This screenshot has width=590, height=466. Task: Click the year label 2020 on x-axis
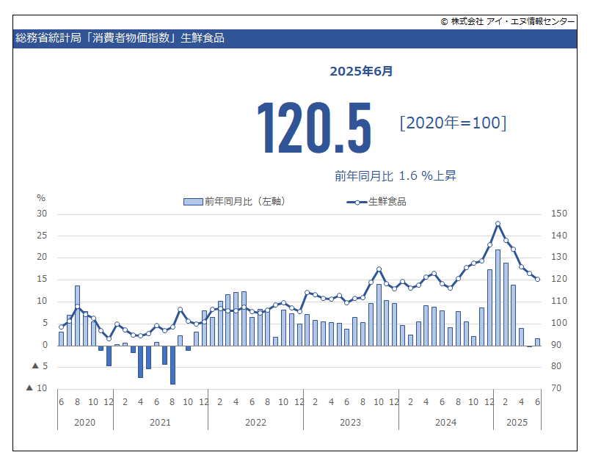(84, 423)
